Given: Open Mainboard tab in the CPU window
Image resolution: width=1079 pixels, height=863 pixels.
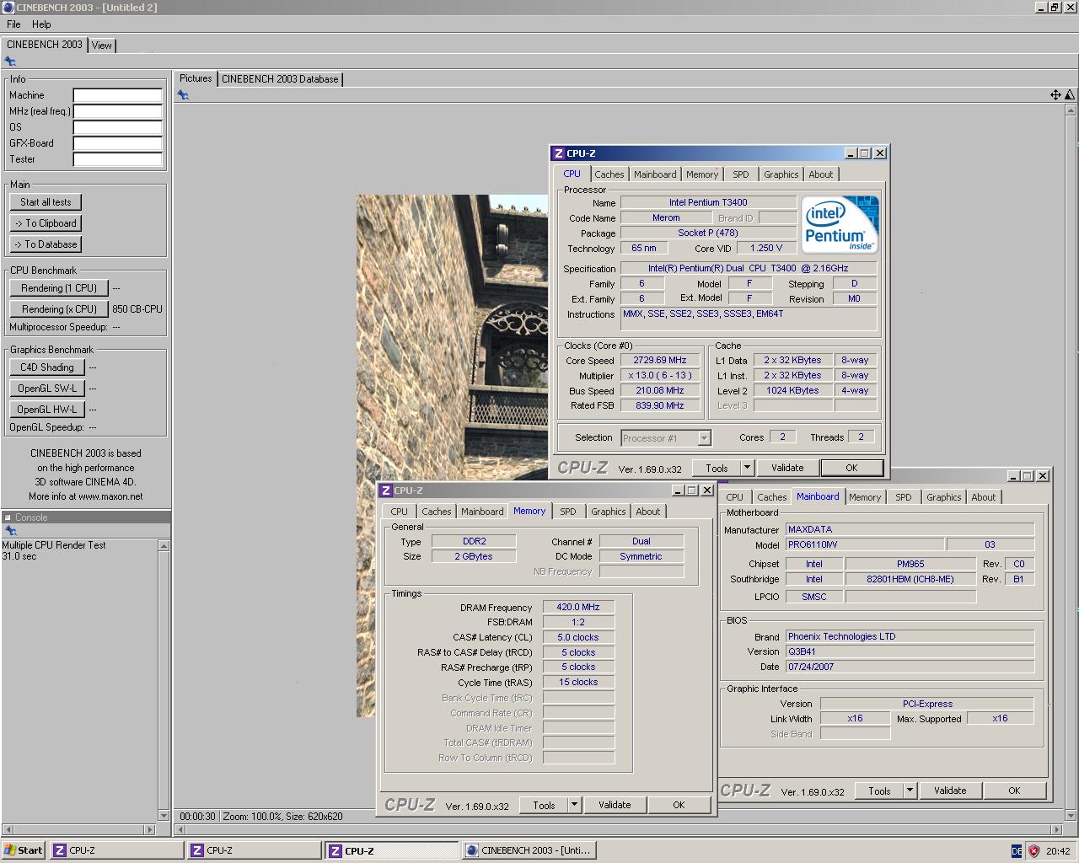Looking at the screenshot, I should click(x=655, y=174).
